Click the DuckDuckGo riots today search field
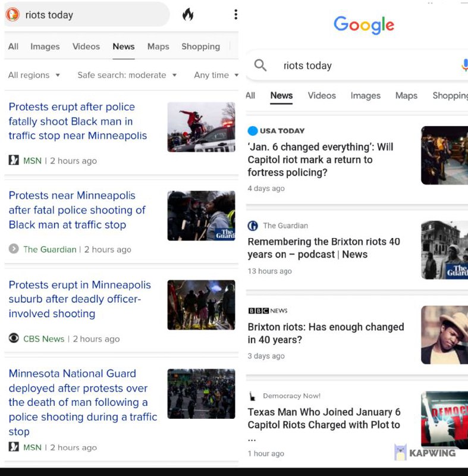Image resolution: width=468 pixels, height=476 pixels. [87, 14]
